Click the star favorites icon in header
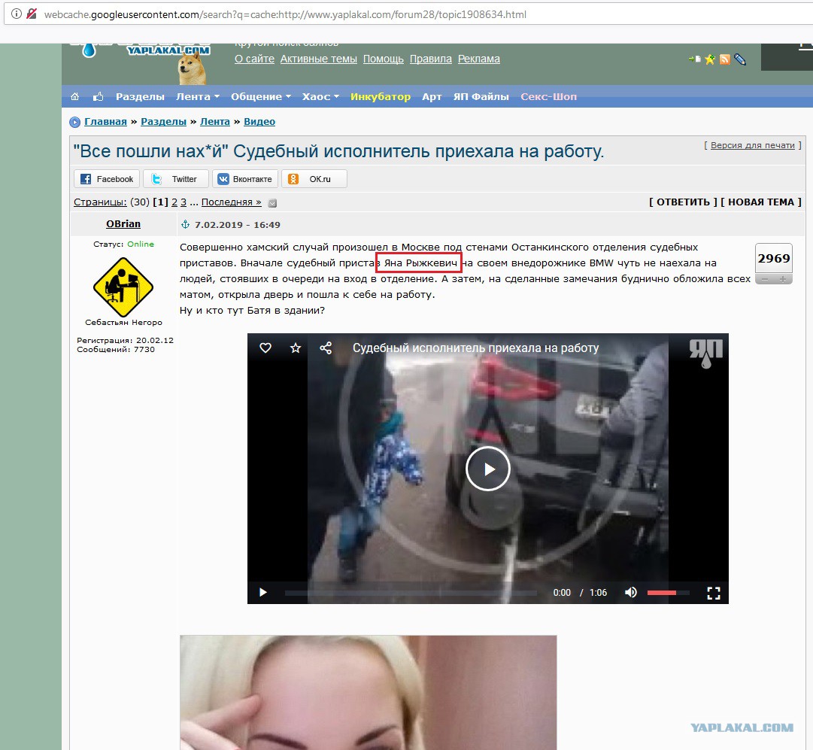813x750 pixels. (710, 59)
